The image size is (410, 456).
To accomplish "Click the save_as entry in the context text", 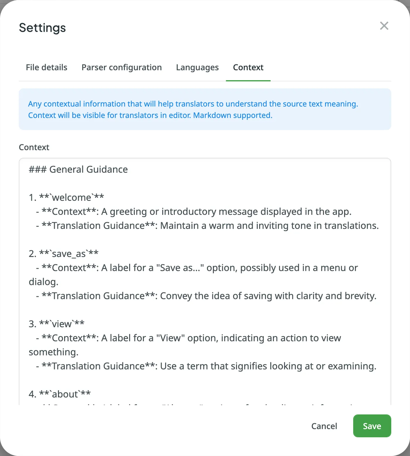I will coord(64,253).
